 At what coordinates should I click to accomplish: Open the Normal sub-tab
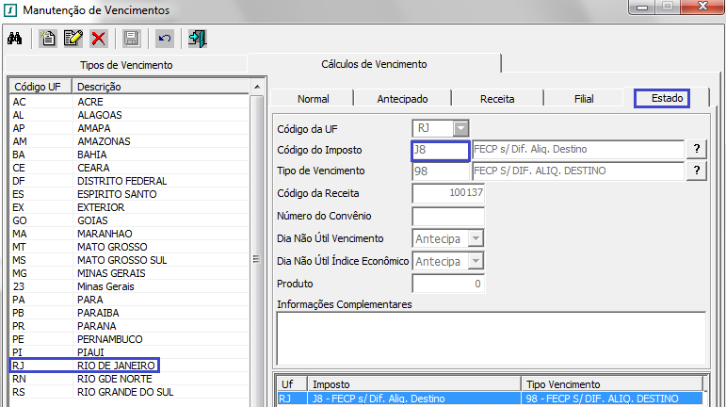[313, 99]
